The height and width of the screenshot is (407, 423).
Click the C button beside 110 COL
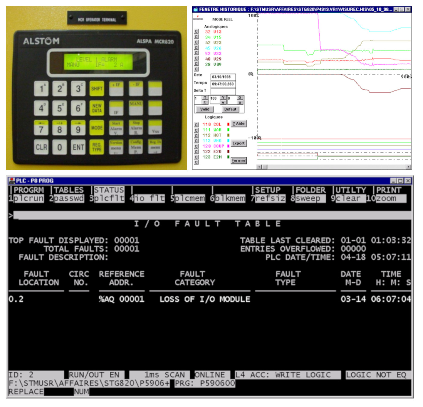196,124
